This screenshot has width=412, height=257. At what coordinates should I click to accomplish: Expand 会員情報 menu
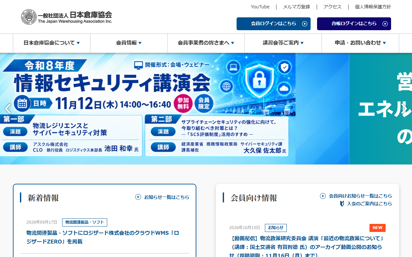pyautogui.click(x=129, y=43)
